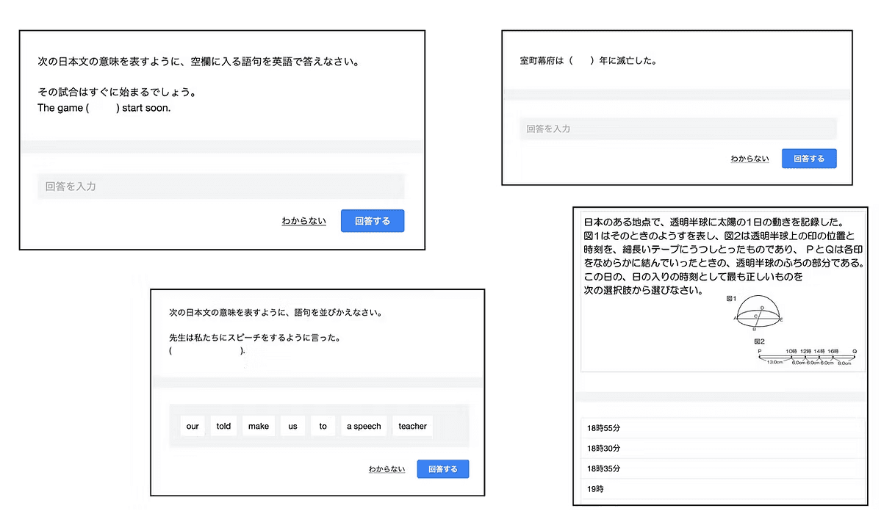Click 回答する on the word-ordering question

coord(442,468)
